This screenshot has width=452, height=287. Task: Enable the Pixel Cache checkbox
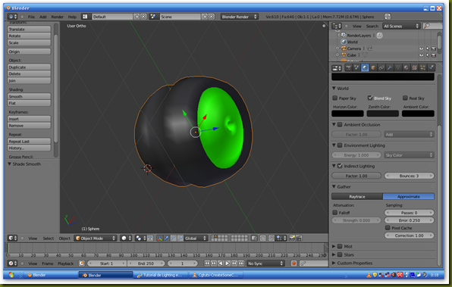pos(388,228)
